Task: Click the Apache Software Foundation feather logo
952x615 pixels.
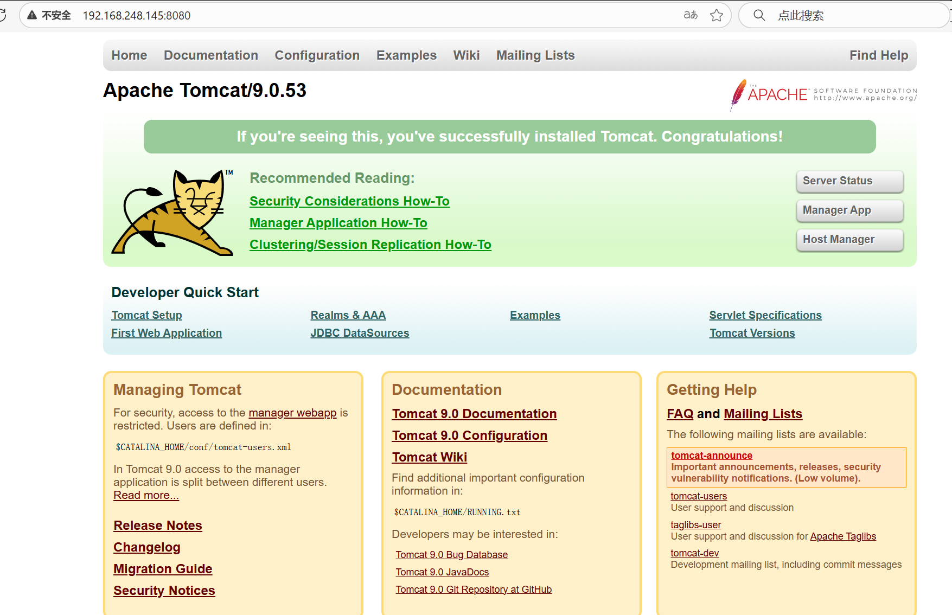Action: (x=823, y=95)
